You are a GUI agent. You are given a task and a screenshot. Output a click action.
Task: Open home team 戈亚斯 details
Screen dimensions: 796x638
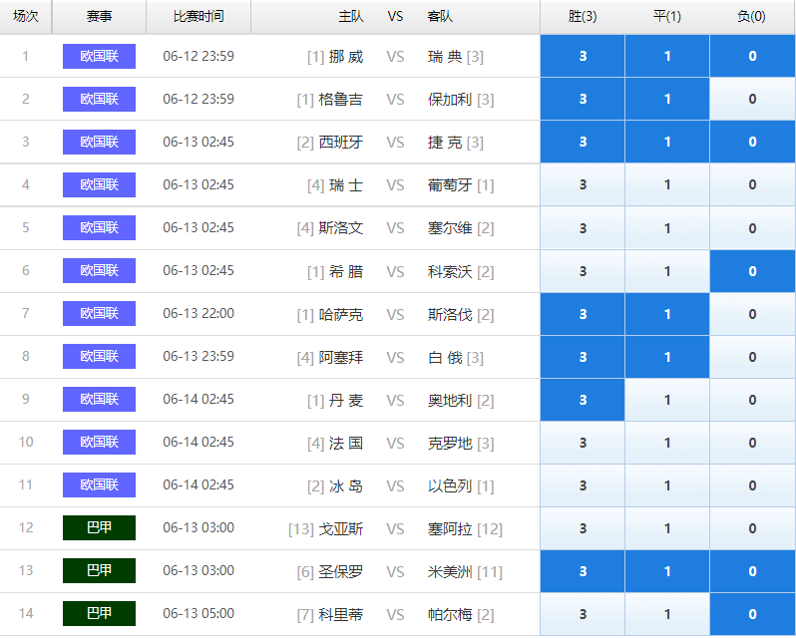click(341, 529)
